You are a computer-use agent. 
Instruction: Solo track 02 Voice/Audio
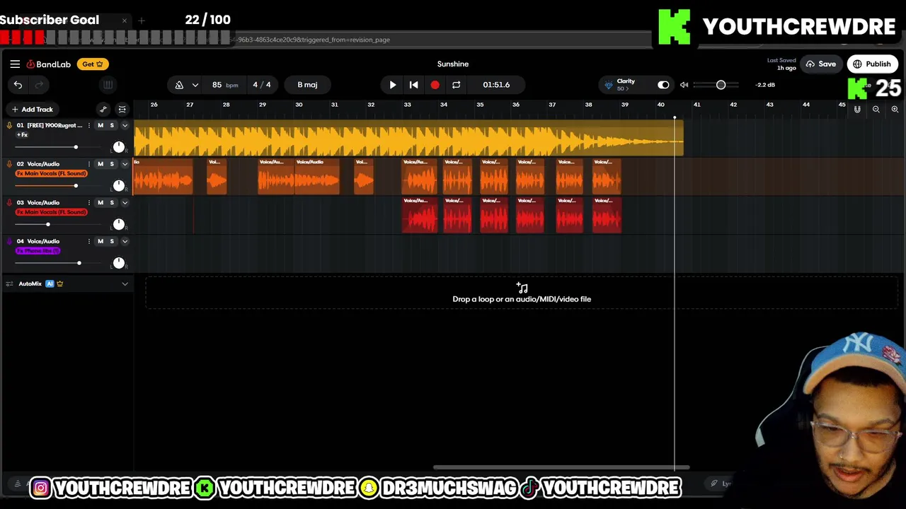click(112, 164)
